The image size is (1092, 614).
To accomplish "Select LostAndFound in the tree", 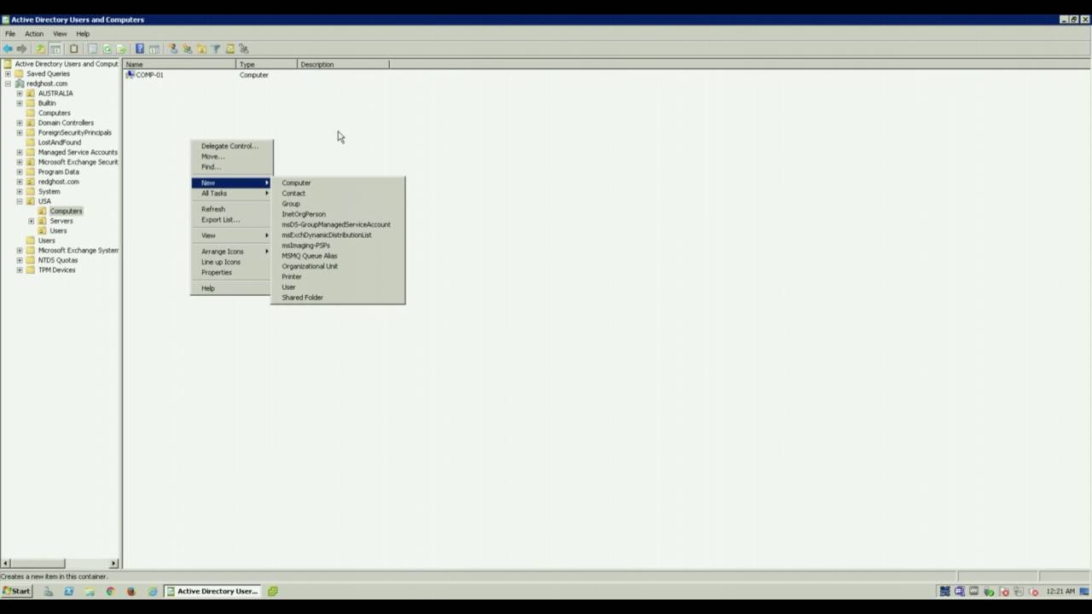I will [x=60, y=142].
